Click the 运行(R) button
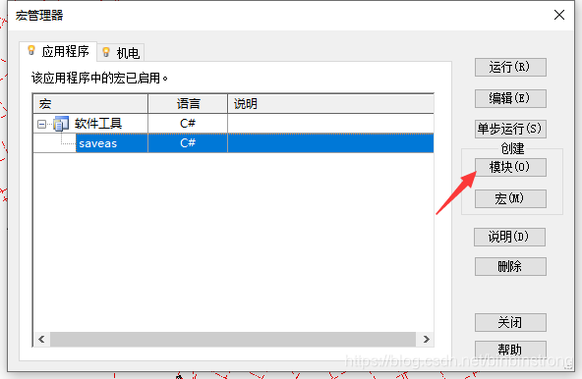Image resolution: width=582 pixels, height=379 pixels. tap(510, 67)
